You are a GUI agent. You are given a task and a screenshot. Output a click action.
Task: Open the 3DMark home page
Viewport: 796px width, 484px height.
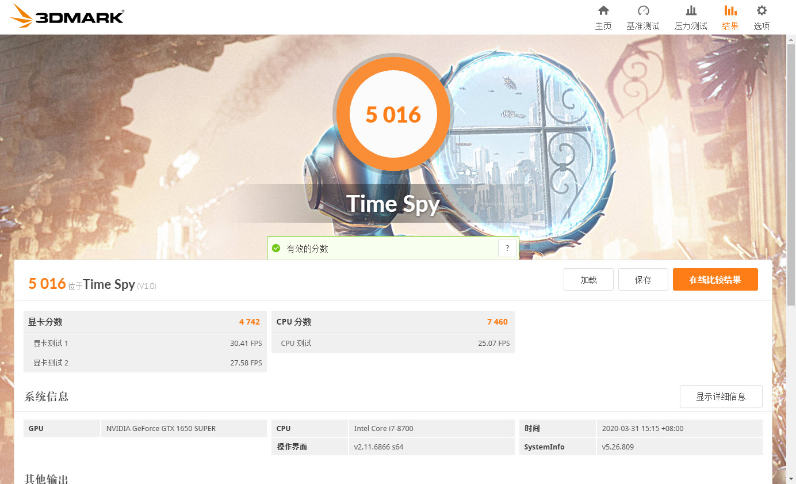pyautogui.click(x=603, y=17)
